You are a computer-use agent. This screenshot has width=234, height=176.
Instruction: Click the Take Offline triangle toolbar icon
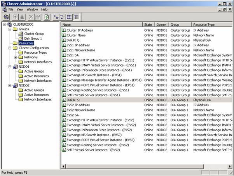(x=22, y=17)
